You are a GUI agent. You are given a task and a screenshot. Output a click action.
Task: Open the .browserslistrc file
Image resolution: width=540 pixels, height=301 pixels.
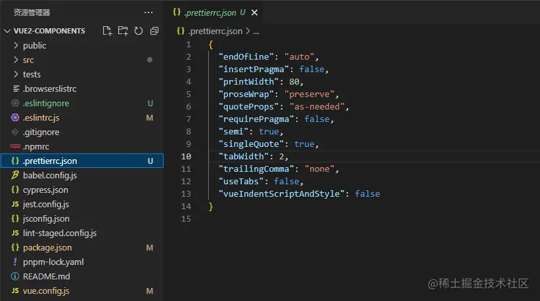49,89
